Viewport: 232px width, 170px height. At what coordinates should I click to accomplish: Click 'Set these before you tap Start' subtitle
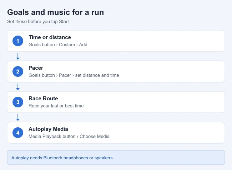pos(38,22)
